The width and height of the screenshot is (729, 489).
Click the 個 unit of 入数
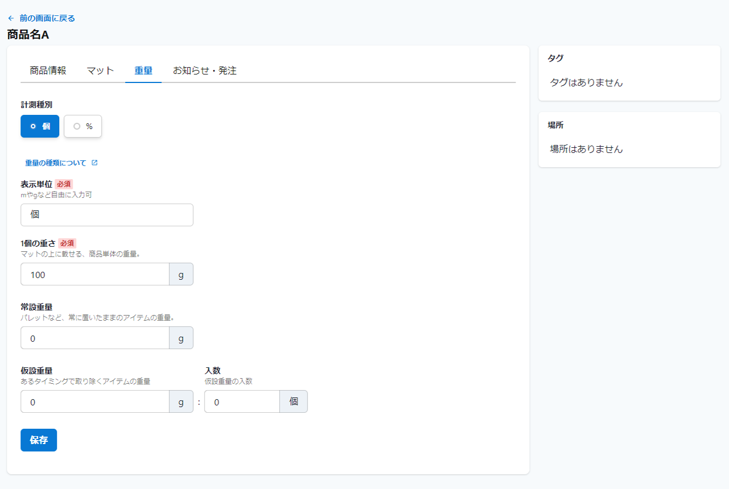tap(293, 401)
